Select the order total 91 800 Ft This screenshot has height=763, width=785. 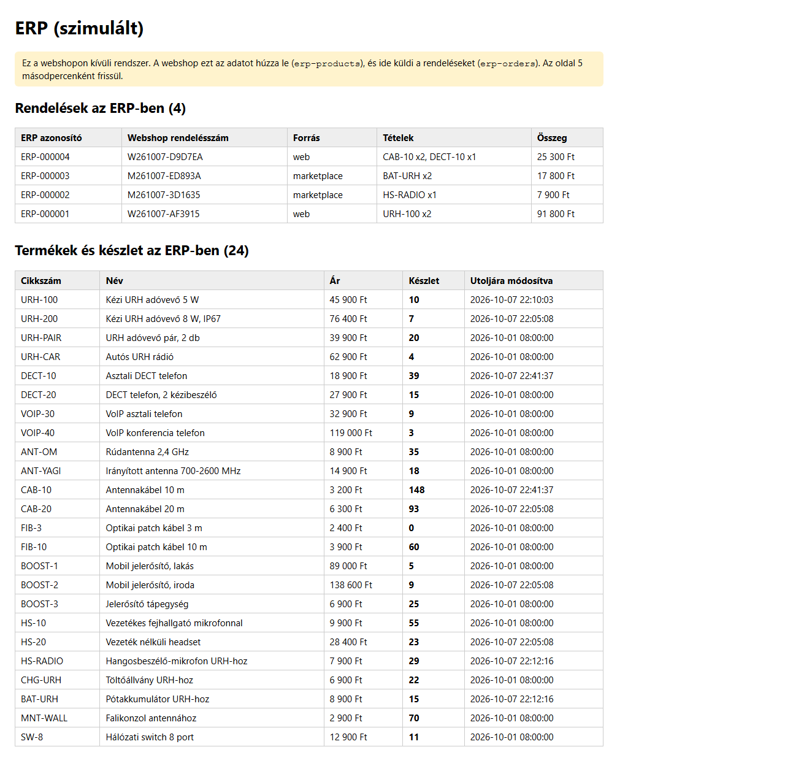coord(556,214)
